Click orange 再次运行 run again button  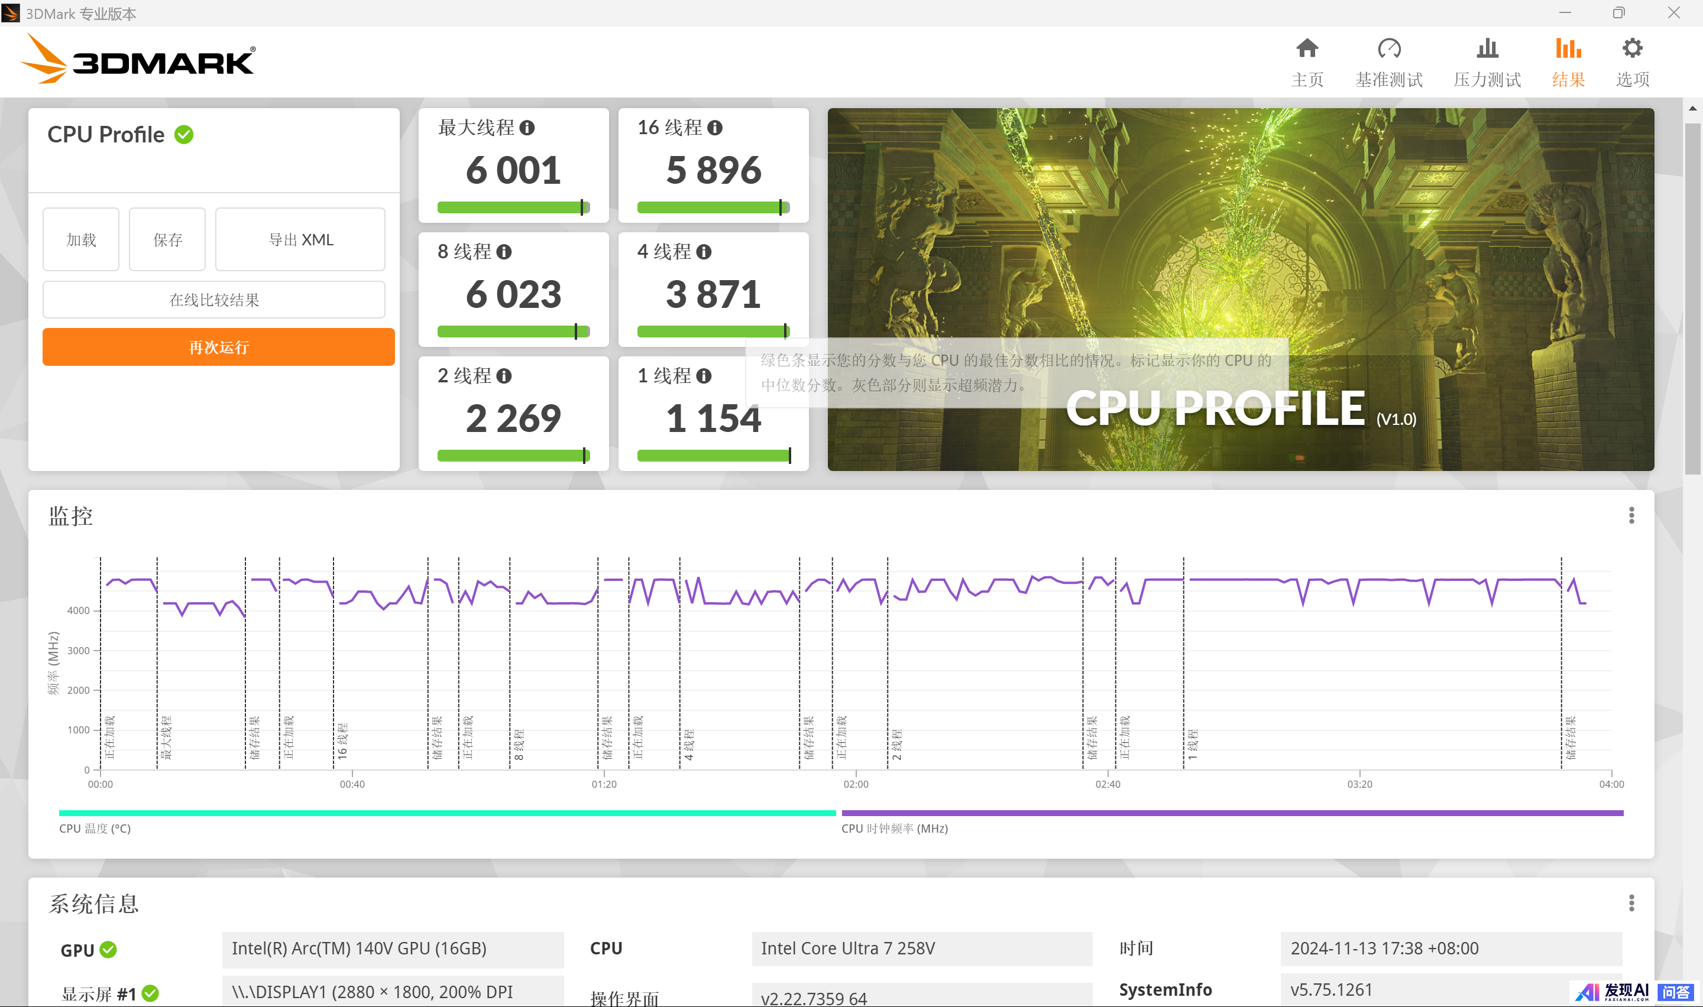219,347
